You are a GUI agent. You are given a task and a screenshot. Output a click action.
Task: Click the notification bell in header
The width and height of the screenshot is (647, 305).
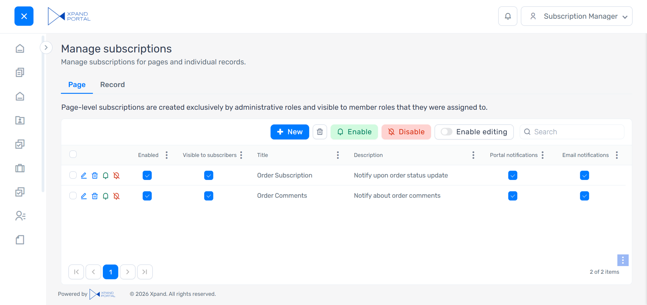507,16
